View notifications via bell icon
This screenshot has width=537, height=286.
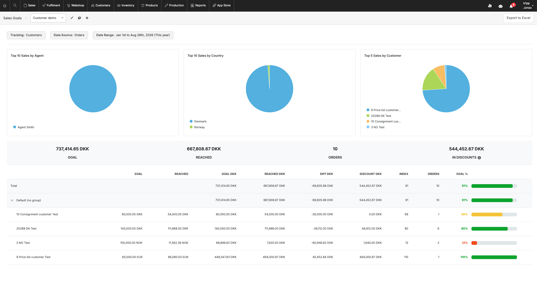pyautogui.click(x=511, y=6)
